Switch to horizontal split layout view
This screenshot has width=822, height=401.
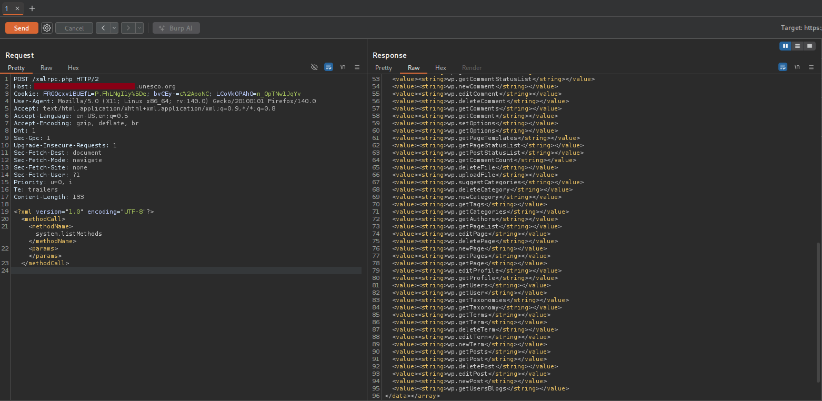tap(797, 46)
